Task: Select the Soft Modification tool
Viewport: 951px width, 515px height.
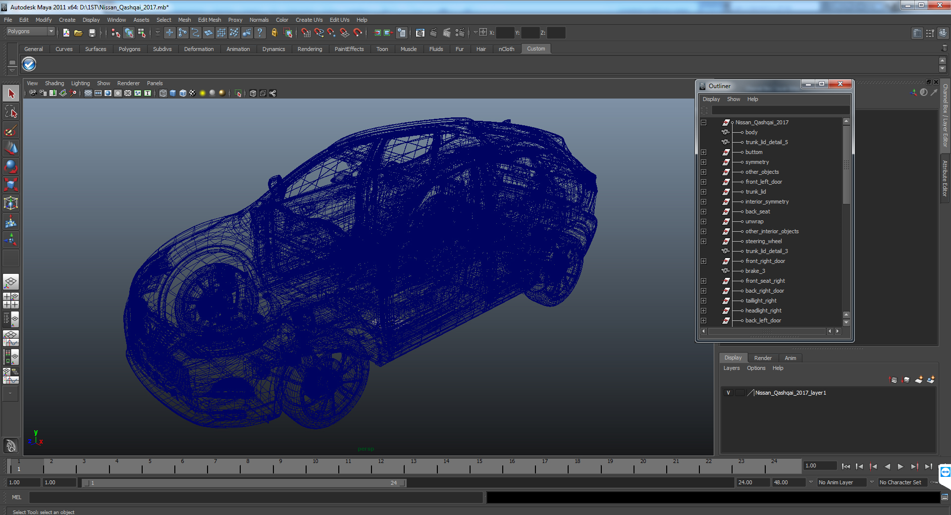Action: tap(11, 222)
